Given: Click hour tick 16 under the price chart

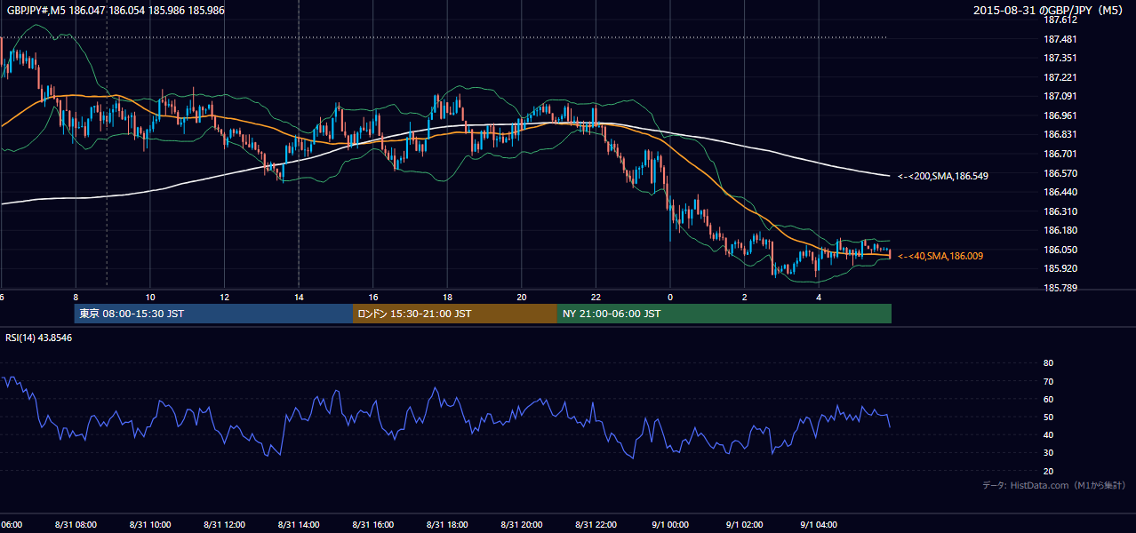Looking at the screenshot, I should (373, 297).
